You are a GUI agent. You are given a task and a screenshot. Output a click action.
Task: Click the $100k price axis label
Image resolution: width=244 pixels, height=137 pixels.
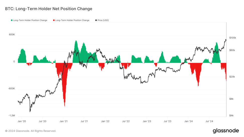click(233, 38)
